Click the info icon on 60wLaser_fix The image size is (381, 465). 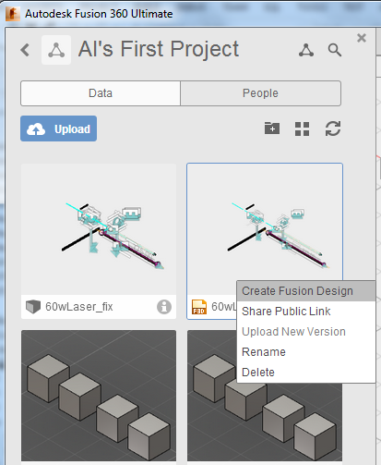tap(164, 307)
